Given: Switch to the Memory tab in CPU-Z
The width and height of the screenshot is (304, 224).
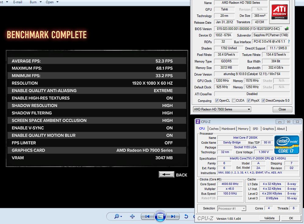Looking at the screenshot, I should (x=243, y=129).
